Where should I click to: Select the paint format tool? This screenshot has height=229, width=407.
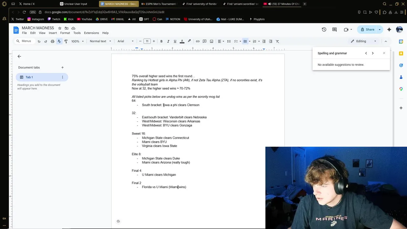(66, 41)
